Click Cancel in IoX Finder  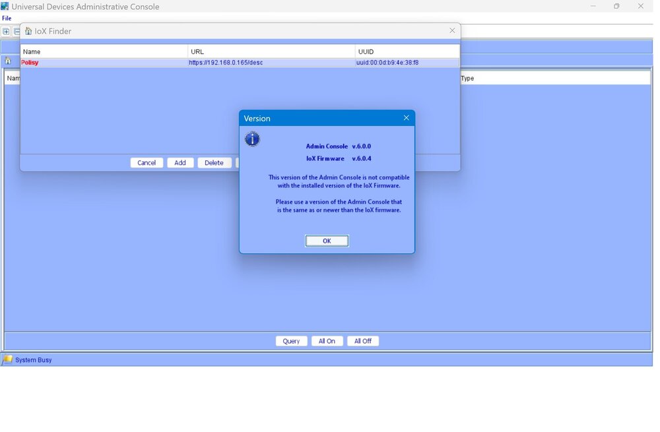coord(147,163)
